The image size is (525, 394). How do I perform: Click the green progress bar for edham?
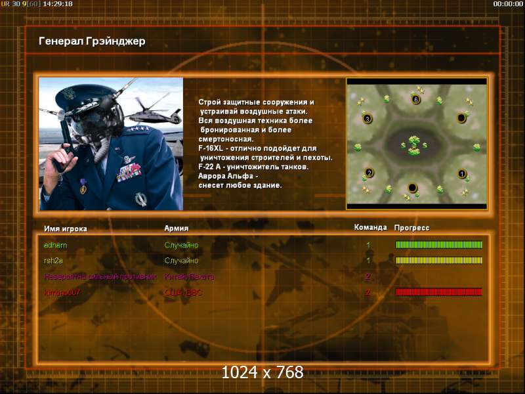point(439,245)
